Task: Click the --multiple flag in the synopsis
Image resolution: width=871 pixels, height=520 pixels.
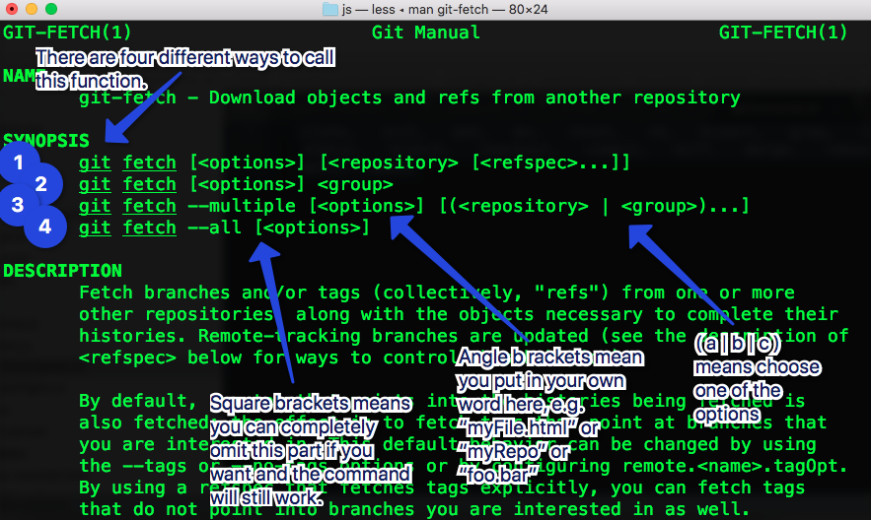Action: pyautogui.click(x=242, y=206)
